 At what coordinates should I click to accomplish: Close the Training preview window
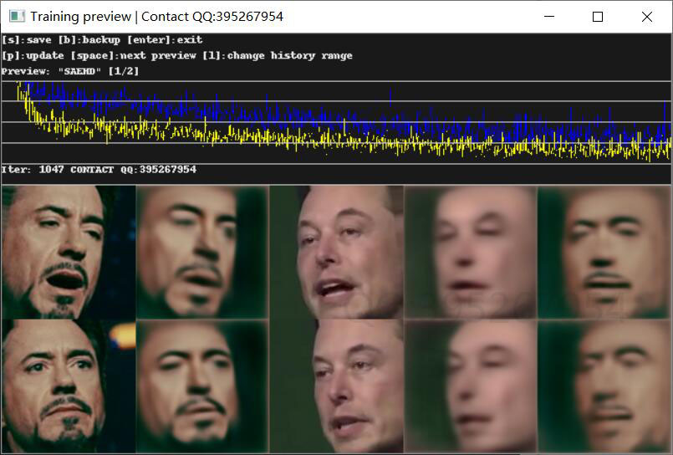click(x=646, y=17)
